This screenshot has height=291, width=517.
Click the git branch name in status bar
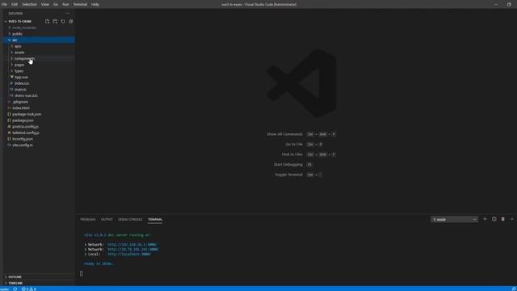(5, 289)
